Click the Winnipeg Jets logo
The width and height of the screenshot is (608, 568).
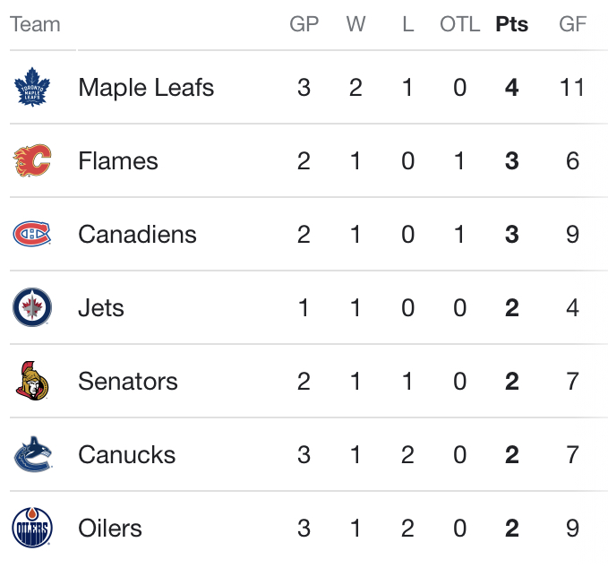click(32, 307)
